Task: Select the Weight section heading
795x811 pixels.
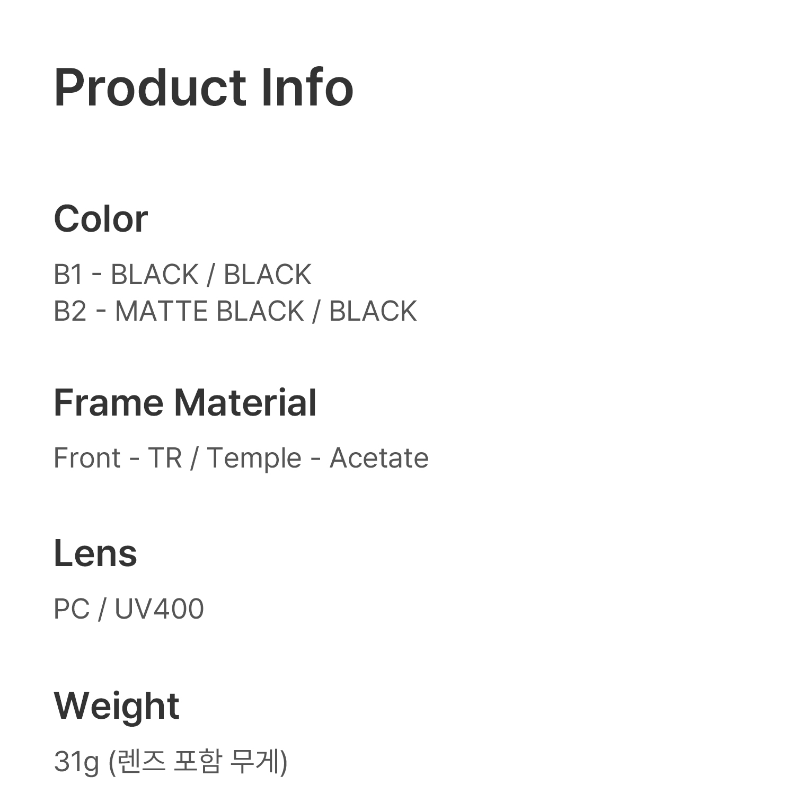Action: point(117,707)
